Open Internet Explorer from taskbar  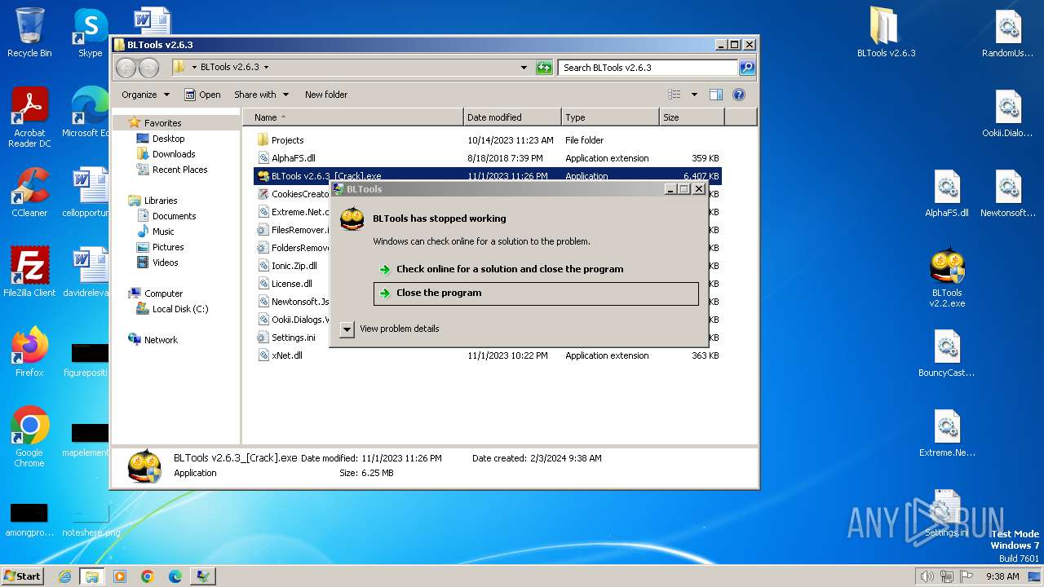(x=64, y=576)
